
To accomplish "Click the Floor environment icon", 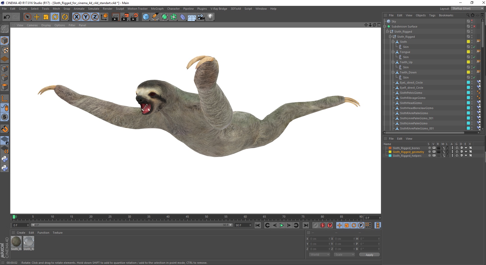I will [192, 17].
